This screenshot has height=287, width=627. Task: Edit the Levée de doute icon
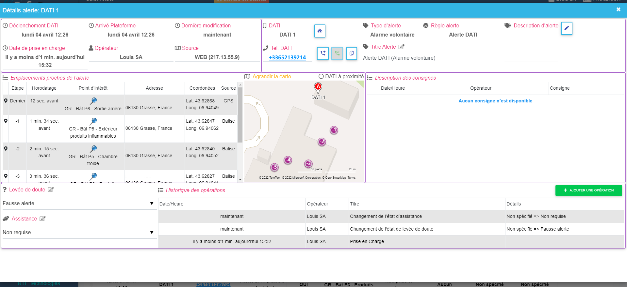[x=51, y=190]
